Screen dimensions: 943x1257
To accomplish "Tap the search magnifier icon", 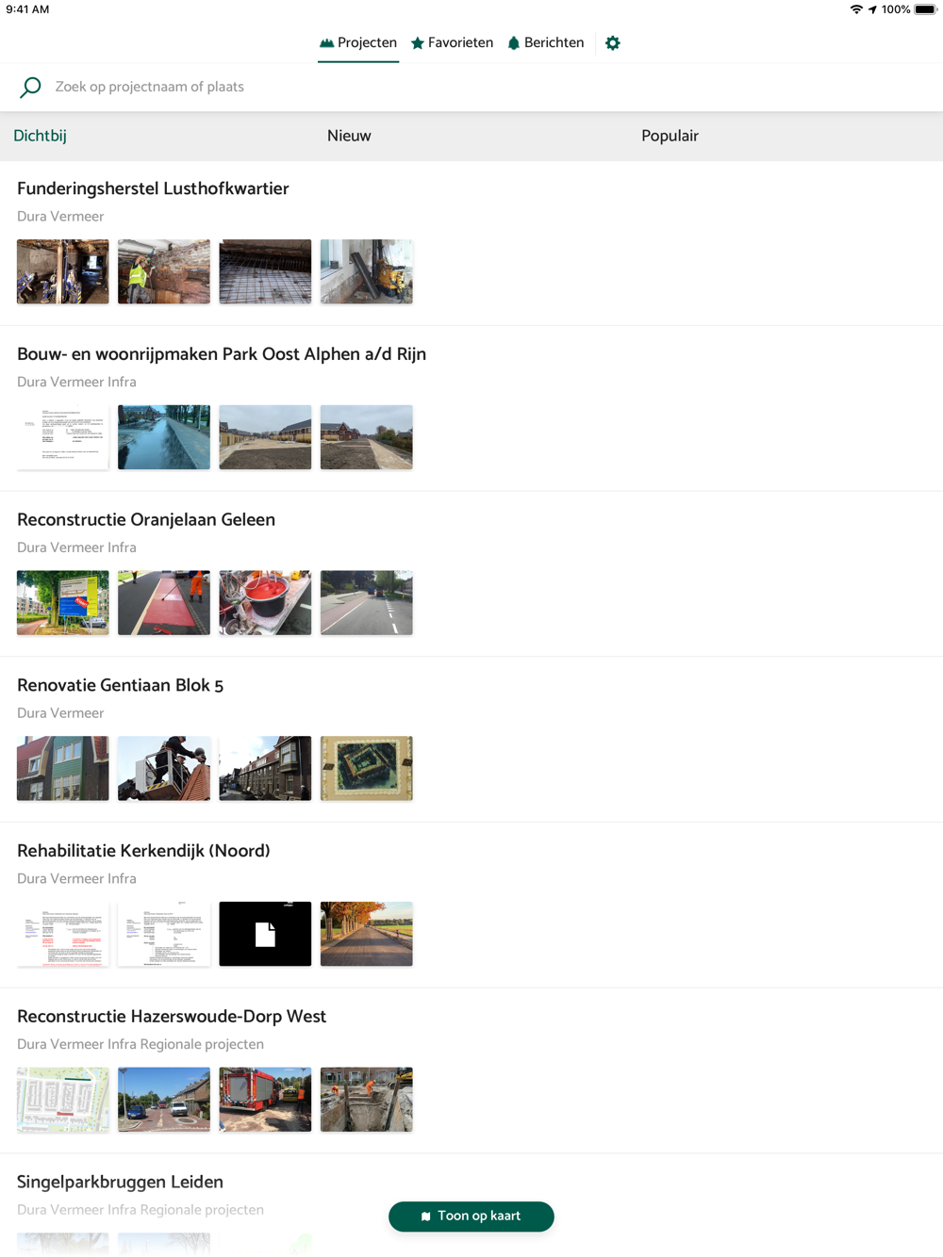I will click(30, 88).
